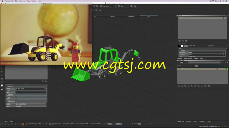Open the Colors bottom tab
This screenshot has width=229, height=128.
coord(209,121)
